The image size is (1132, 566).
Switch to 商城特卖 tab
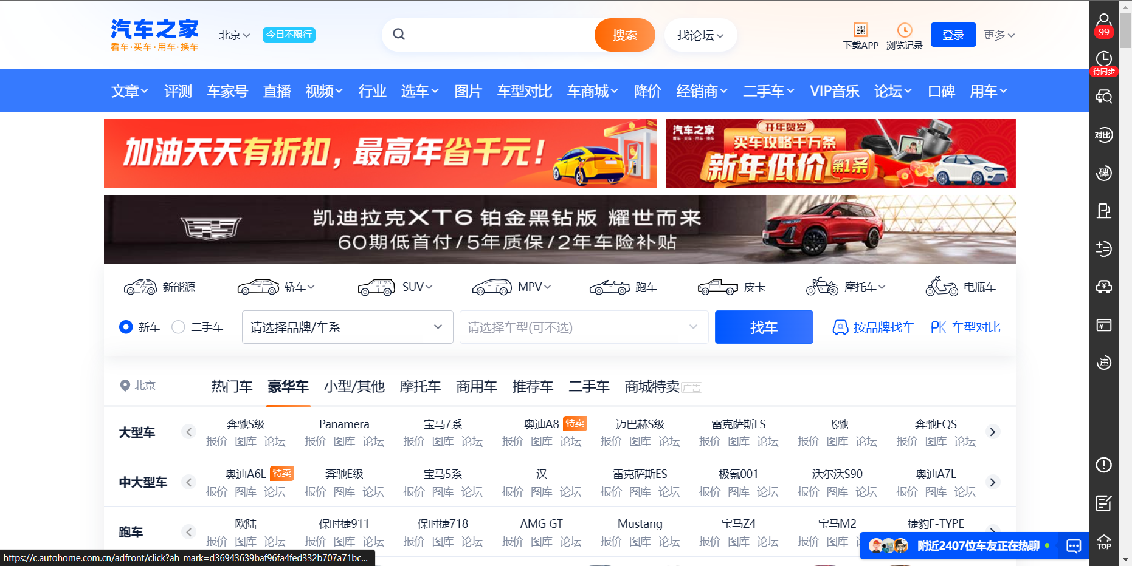[652, 386]
